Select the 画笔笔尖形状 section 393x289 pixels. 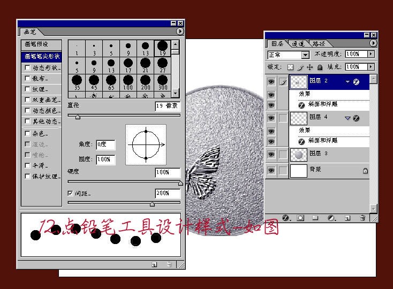click(42, 56)
